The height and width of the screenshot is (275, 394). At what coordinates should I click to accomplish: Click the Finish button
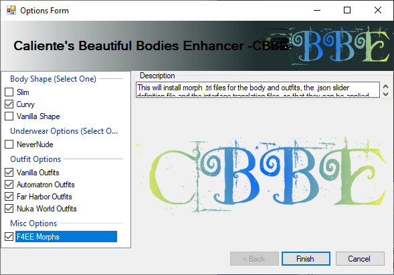coord(306,259)
